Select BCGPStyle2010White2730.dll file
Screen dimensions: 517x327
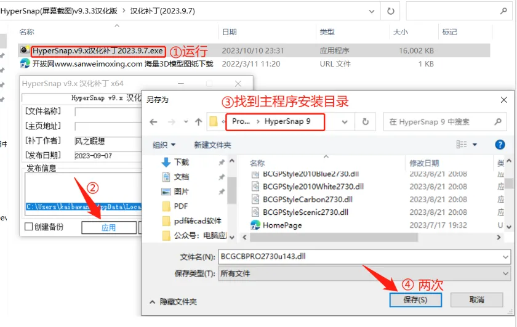[x=313, y=187]
